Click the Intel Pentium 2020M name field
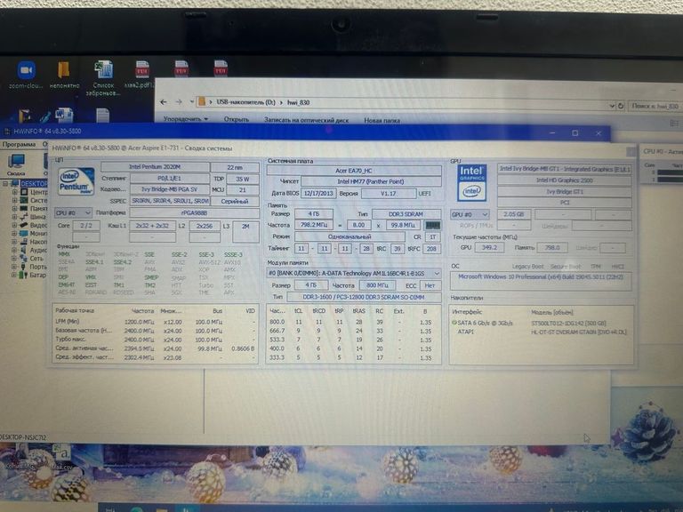 pos(155,167)
